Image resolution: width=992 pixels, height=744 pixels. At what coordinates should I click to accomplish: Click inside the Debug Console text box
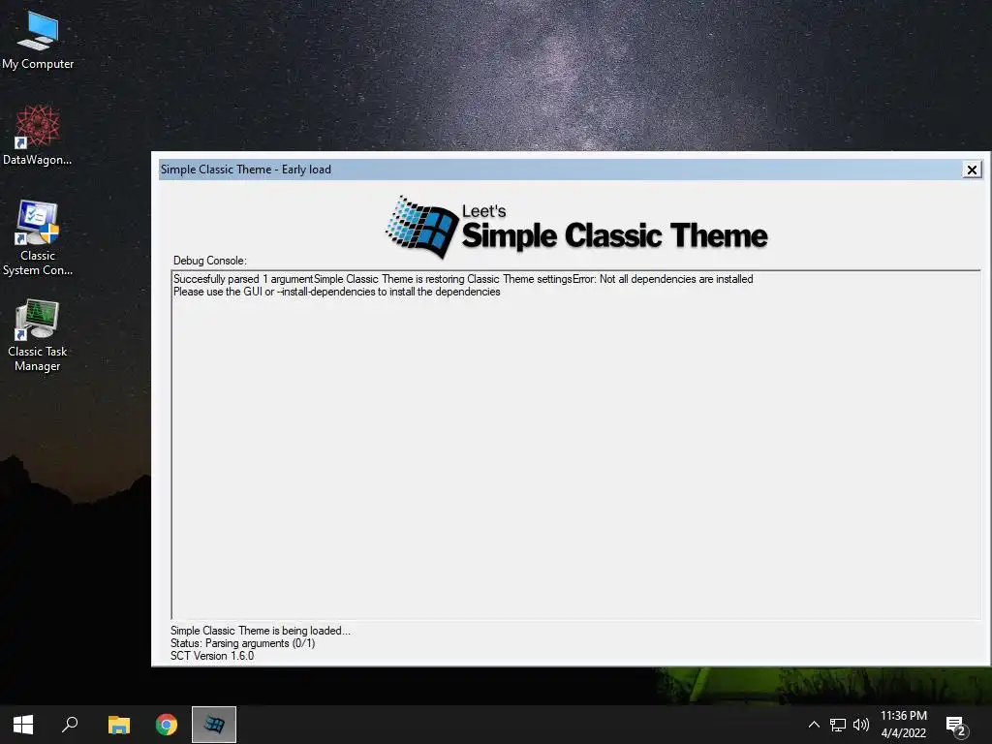point(575,445)
